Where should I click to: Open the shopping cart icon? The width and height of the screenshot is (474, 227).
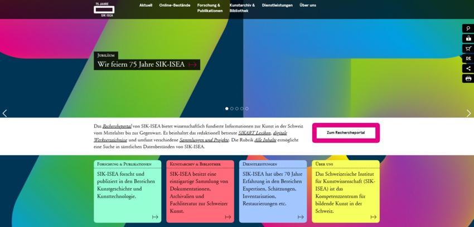click(468, 48)
